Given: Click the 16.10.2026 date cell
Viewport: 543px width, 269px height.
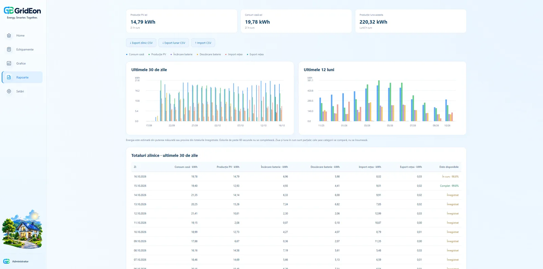Looking at the screenshot, I should [140, 177].
